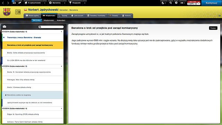Screen dimensions: 222x125
Task: Open the FM menu dropdown
Action: pyautogui.click(x=183, y=3)
